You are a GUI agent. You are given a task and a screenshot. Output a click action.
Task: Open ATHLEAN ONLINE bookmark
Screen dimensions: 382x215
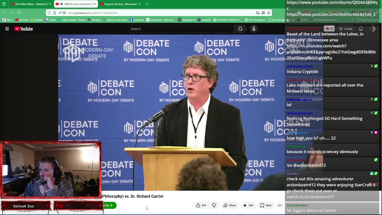point(227,20)
